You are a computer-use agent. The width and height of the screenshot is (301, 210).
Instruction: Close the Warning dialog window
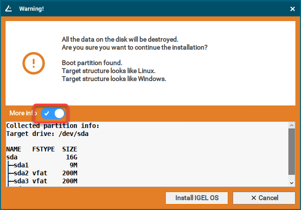click(x=290, y=9)
